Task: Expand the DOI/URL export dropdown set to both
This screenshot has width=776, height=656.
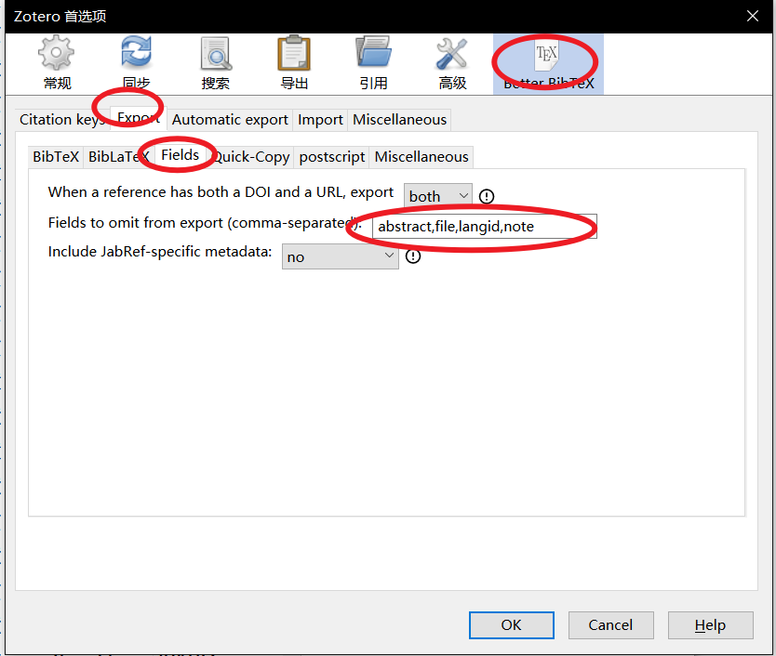Action: (437, 196)
